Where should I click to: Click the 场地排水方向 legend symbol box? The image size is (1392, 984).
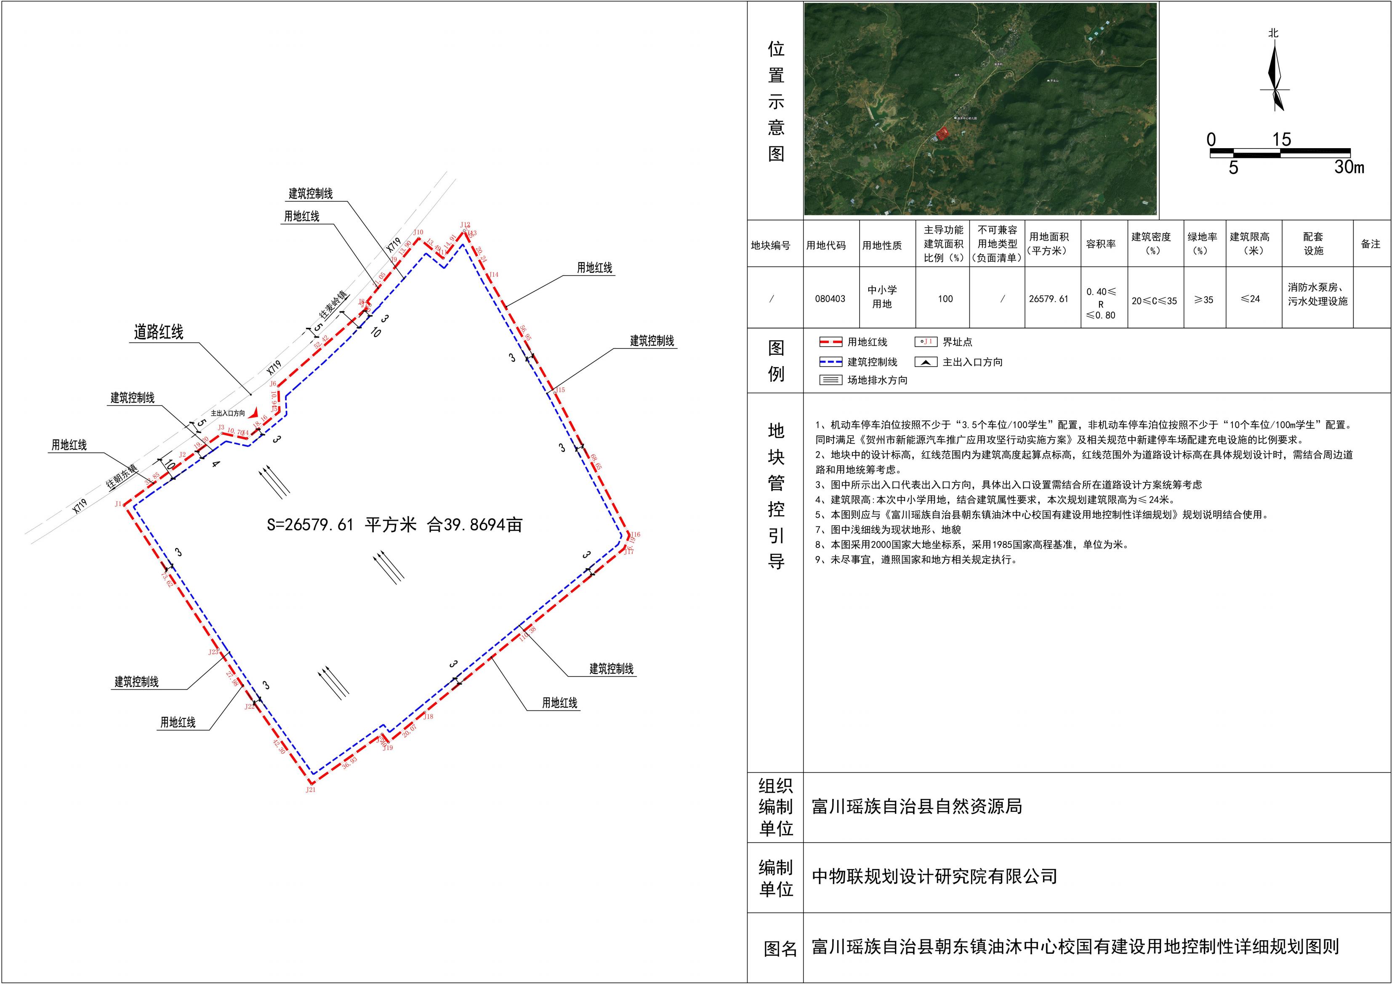pos(830,381)
